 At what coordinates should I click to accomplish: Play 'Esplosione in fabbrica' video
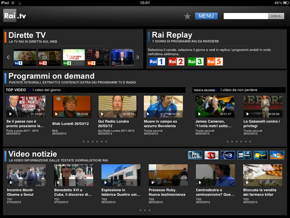[x=121, y=175]
